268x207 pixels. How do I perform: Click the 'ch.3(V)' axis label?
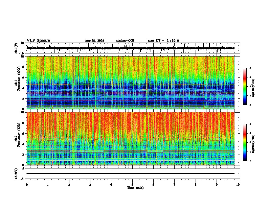[16, 174]
